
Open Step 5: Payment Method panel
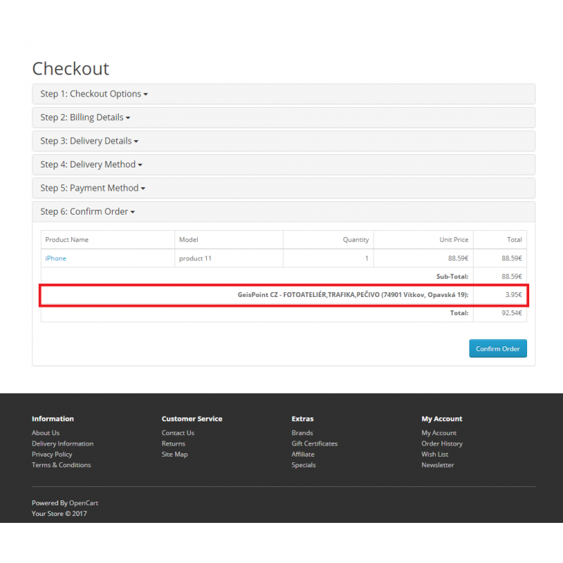[x=92, y=188]
